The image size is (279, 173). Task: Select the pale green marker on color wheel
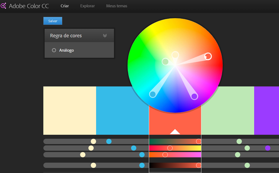tap(165, 61)
